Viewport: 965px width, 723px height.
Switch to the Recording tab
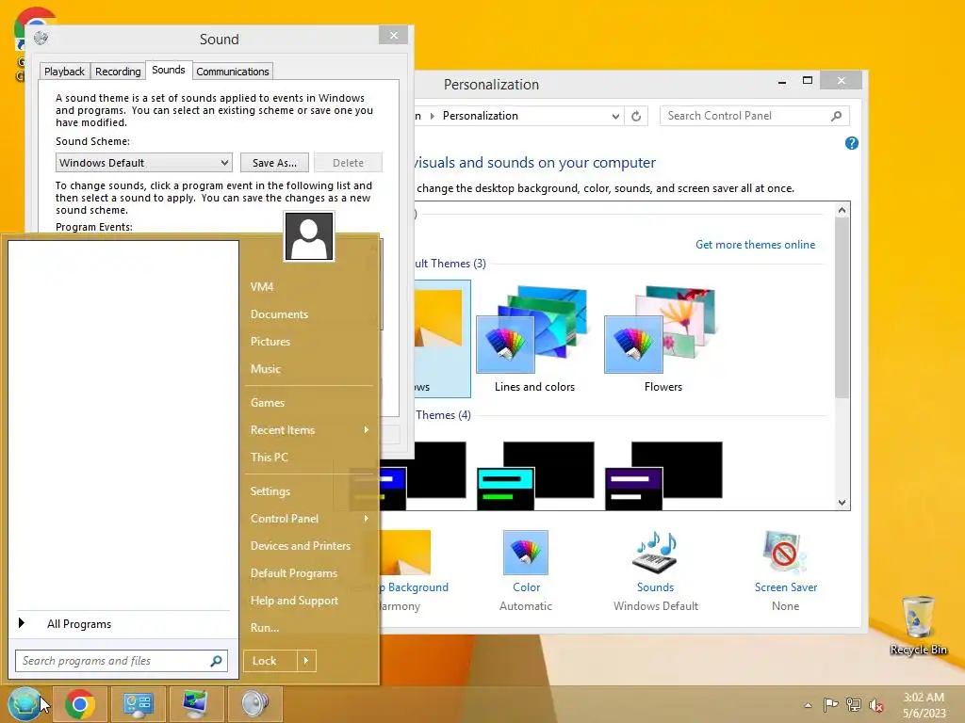118,72
